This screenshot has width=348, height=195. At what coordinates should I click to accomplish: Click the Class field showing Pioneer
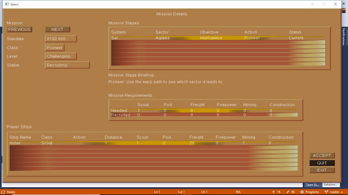click(x=55, y=48)
